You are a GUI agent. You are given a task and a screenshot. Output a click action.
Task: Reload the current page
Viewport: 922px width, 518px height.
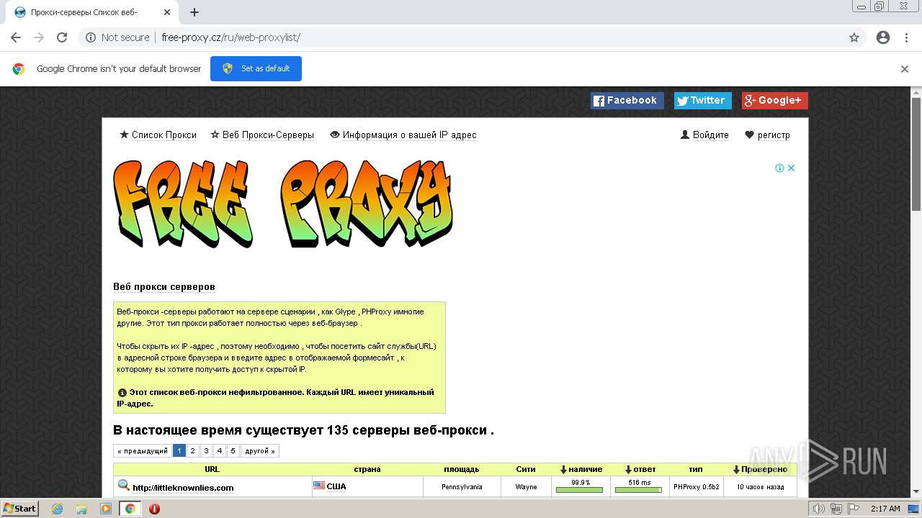coord(62,37)
